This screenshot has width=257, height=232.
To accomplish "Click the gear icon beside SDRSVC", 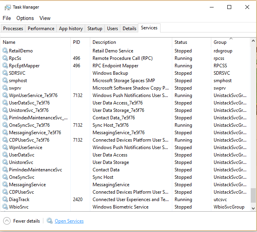I will [x=5, y=73].
